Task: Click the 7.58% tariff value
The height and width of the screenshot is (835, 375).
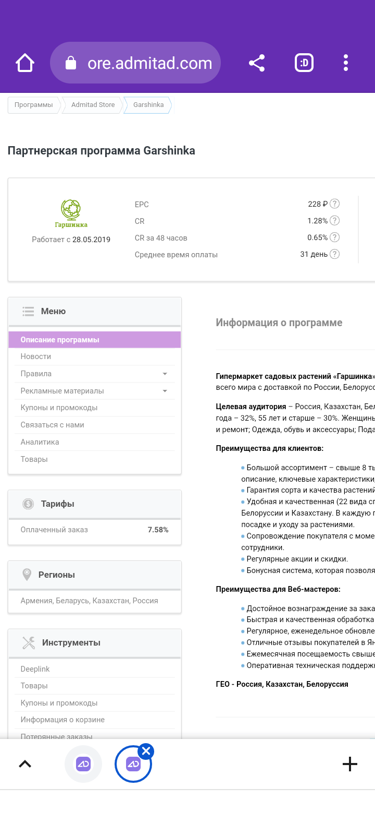Action: pyautogui.click(x=158, y=530)
